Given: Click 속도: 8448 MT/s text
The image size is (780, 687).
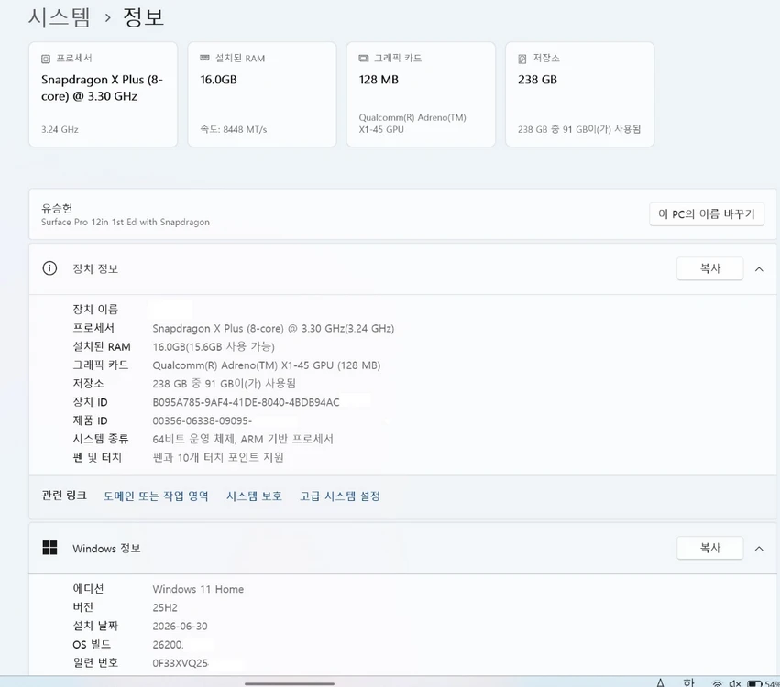Looking at the screenshot, I should 234,129.
